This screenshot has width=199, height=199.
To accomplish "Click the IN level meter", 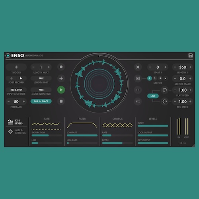I will pos(179,126).
